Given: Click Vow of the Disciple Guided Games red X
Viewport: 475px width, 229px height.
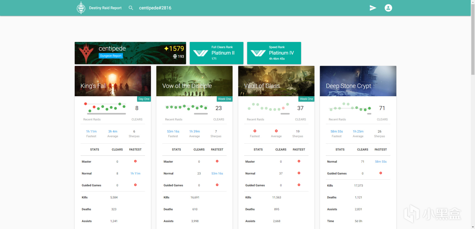Looking at the screenshot, I should point(217,185).
